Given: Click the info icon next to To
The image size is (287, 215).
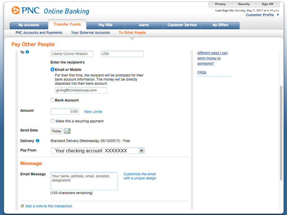Looking at the screenshot, I should point(27,52).
